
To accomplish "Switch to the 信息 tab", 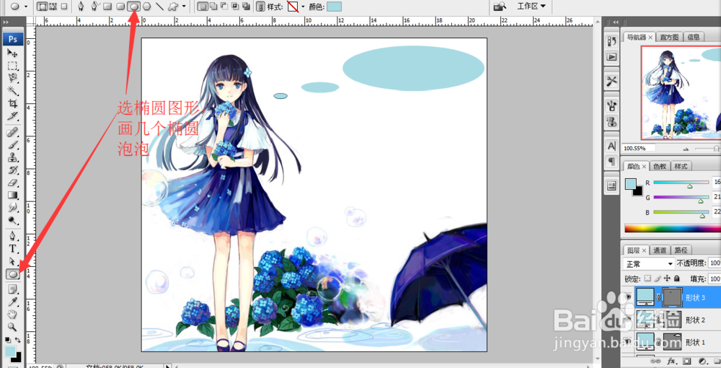I will 694,38.
